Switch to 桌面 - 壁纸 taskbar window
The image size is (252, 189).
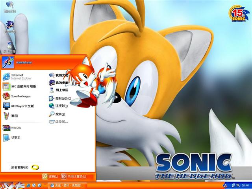[67, 185]
